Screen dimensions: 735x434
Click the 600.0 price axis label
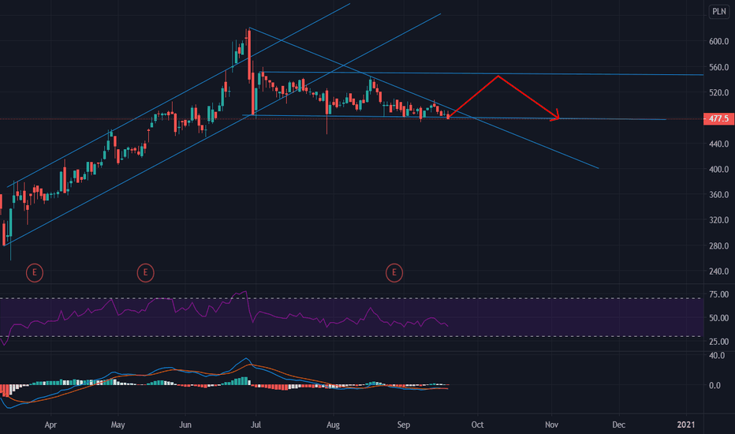718,42
